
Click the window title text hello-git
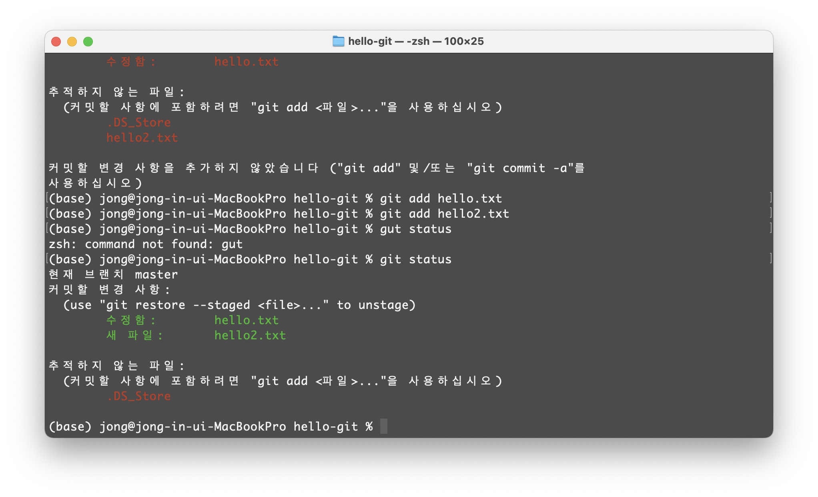[370, 41]
